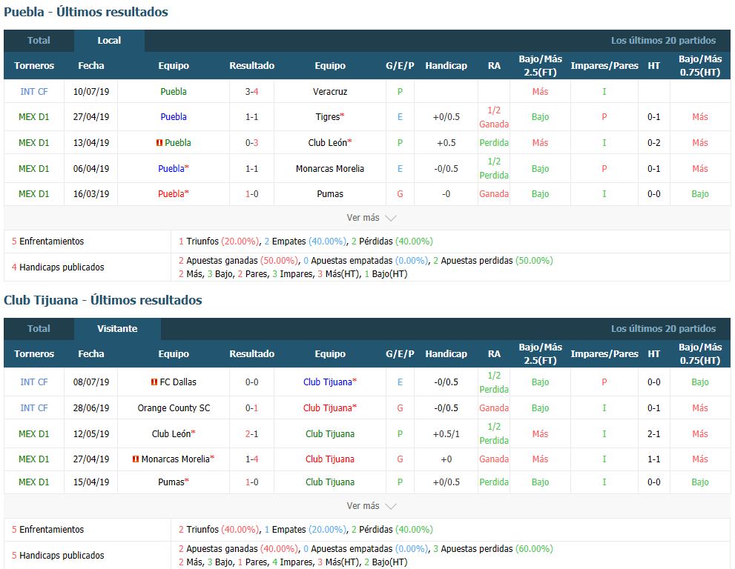
Task: Open MEX D1 link on 13/04/19 row
Action: [x=34, y=143]
